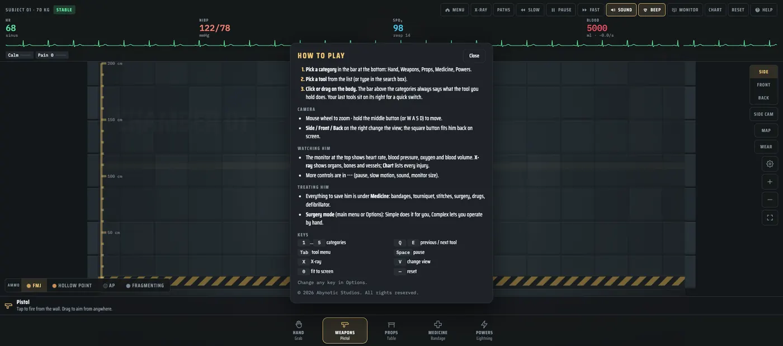
Task: Click the STABLE status badge
Action: pos(64,10)
